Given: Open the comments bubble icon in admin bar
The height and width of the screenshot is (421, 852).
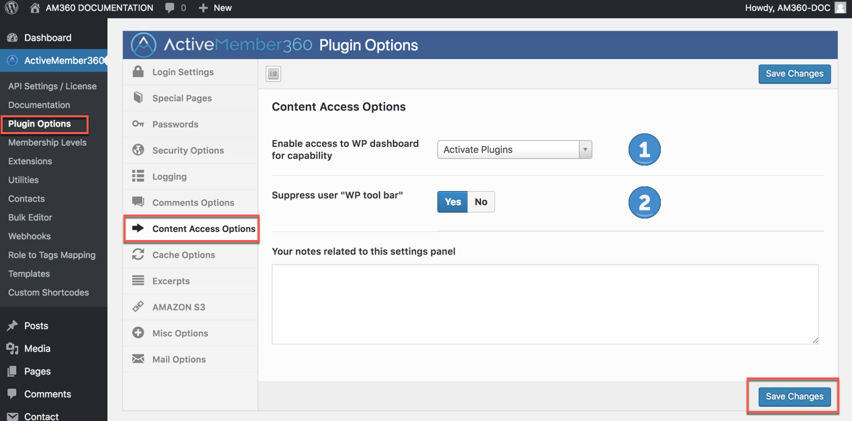Looking at the screenshot, I should 168,8.
